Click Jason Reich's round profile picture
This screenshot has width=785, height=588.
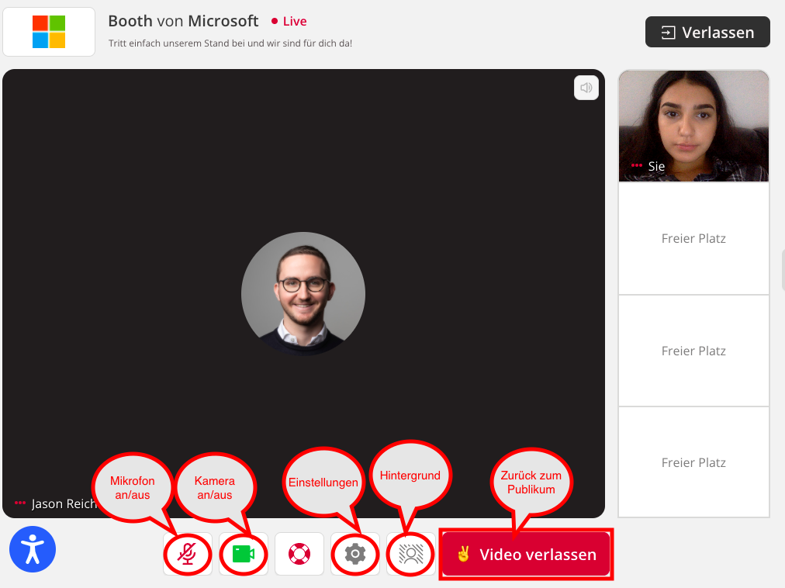pos(303,293)
